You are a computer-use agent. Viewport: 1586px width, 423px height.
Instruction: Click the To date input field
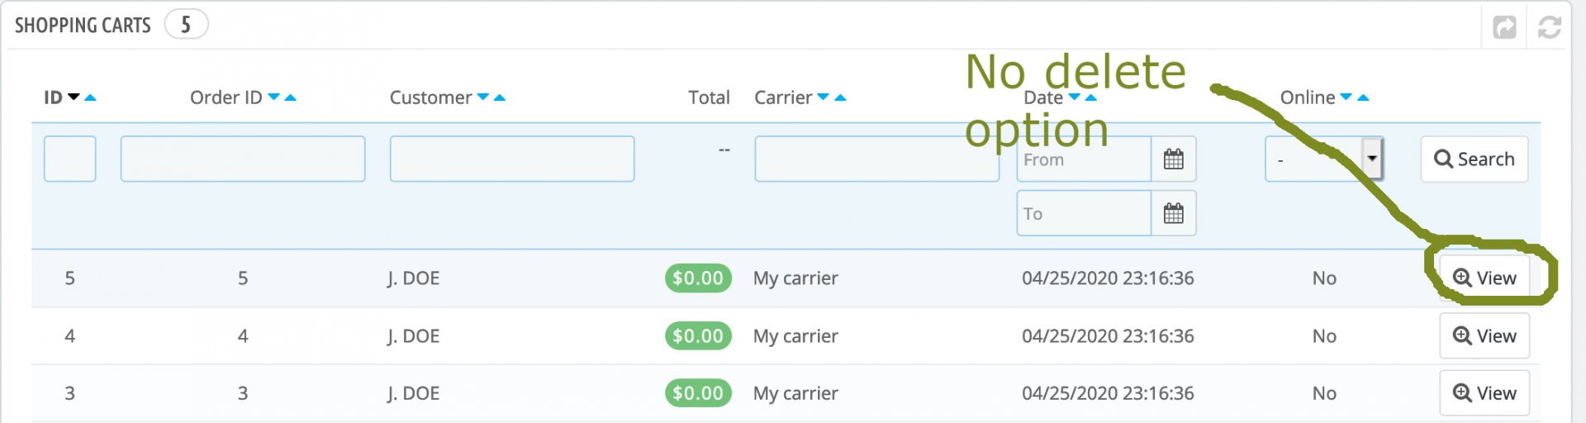(1084, 213)
